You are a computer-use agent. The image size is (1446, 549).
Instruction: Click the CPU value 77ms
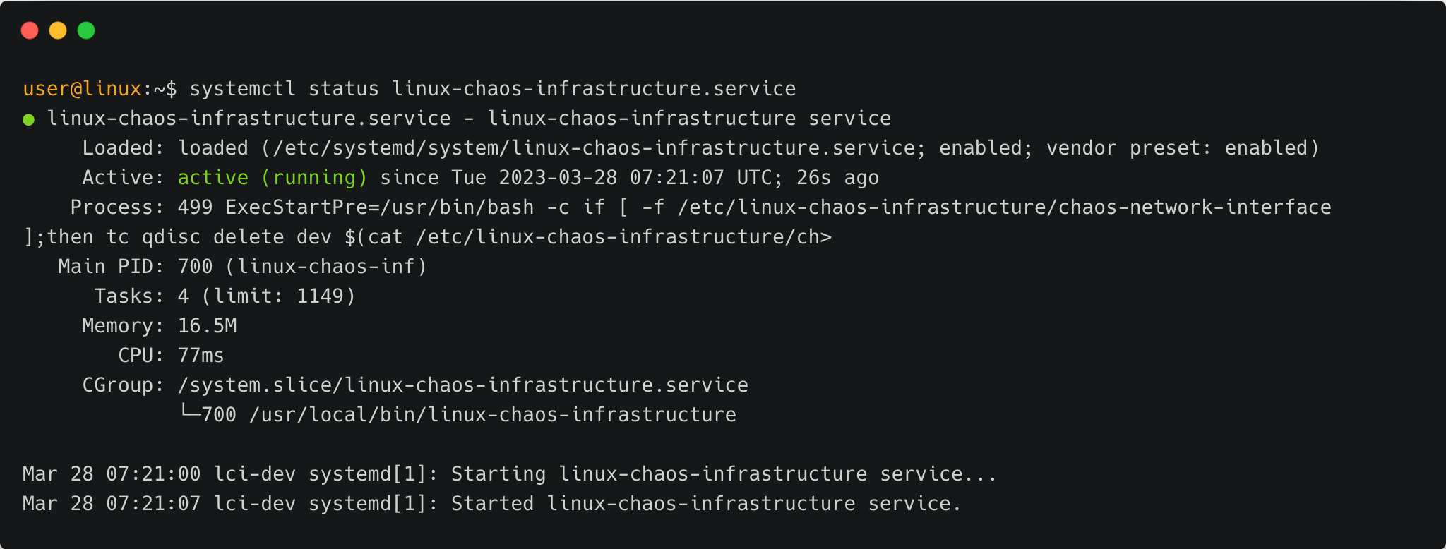pos(201,356)
